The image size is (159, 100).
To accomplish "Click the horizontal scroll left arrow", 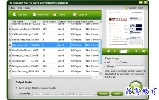I will click(x=10, y=77).
